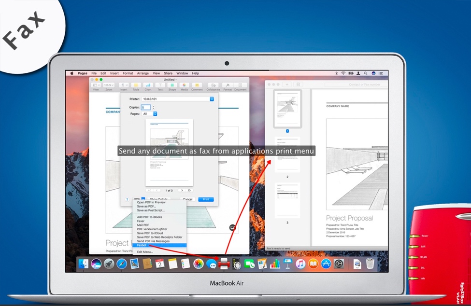Open the Zoom 125% dropdown in Pages toolbar
The height and width of the screenshot is (306, 471).
click(109, 85)
